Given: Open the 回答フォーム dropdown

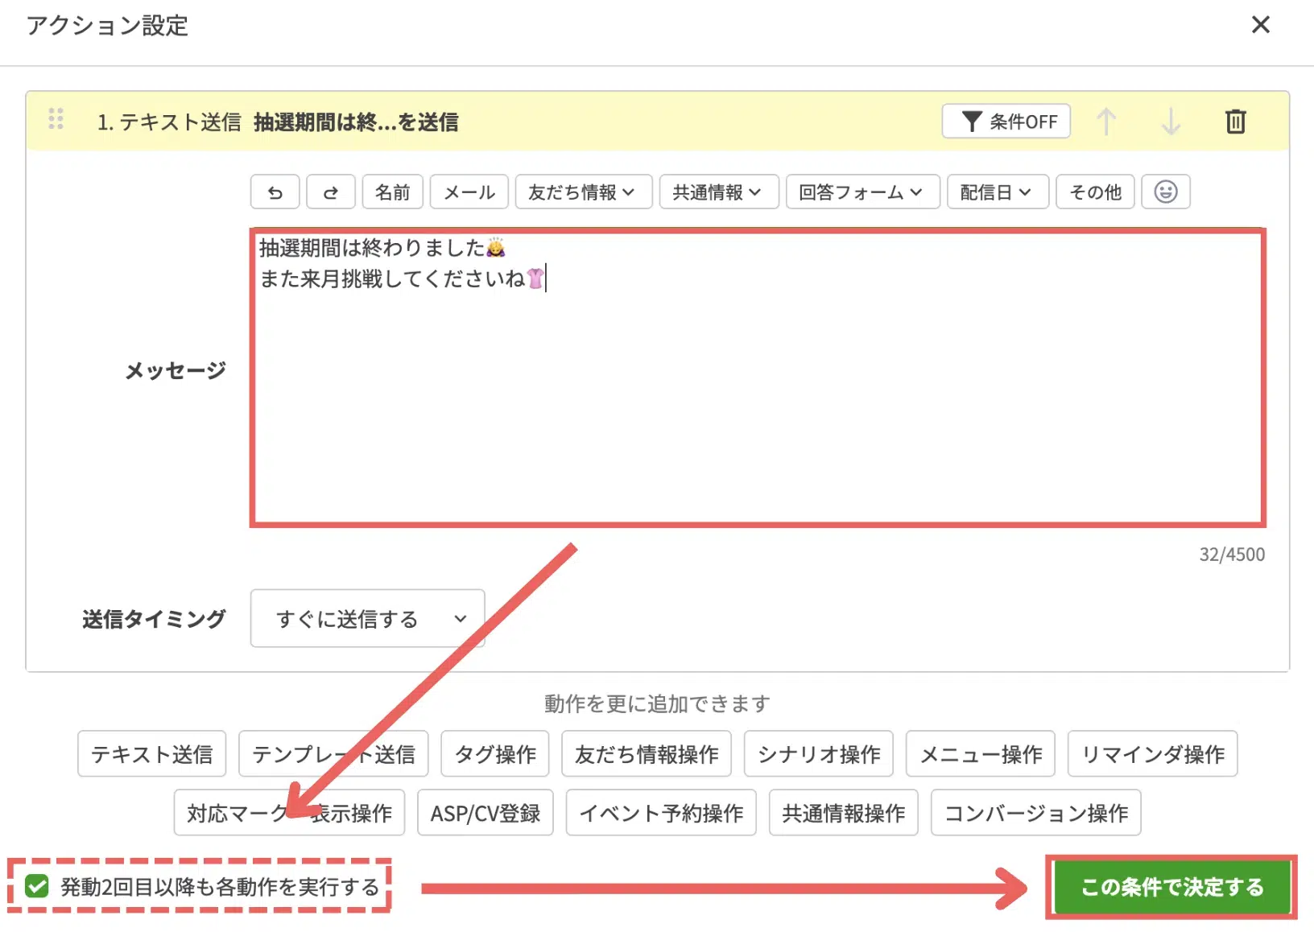Looking at the screenshot, I should click(863, 192).
